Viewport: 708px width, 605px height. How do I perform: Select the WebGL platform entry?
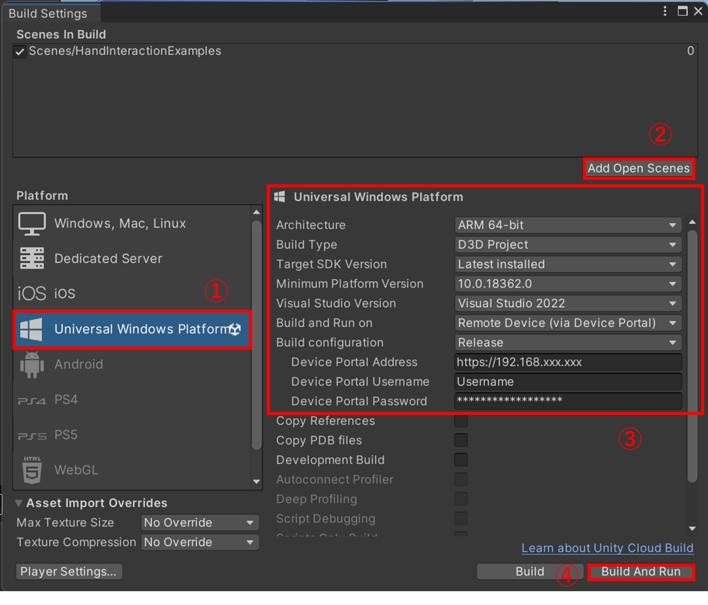tap(132, 470)
